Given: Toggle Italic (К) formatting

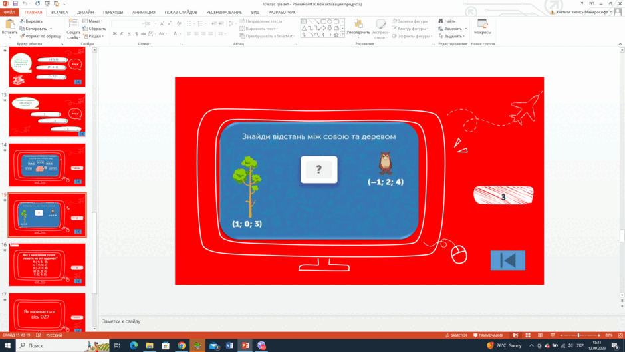Looking at the screenshot, I should tap(122, 34).
